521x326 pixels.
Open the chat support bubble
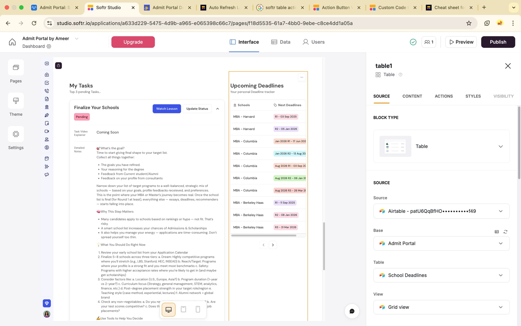(x=352, y=311)
